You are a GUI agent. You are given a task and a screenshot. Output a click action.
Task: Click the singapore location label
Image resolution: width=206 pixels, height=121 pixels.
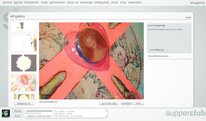197,3
